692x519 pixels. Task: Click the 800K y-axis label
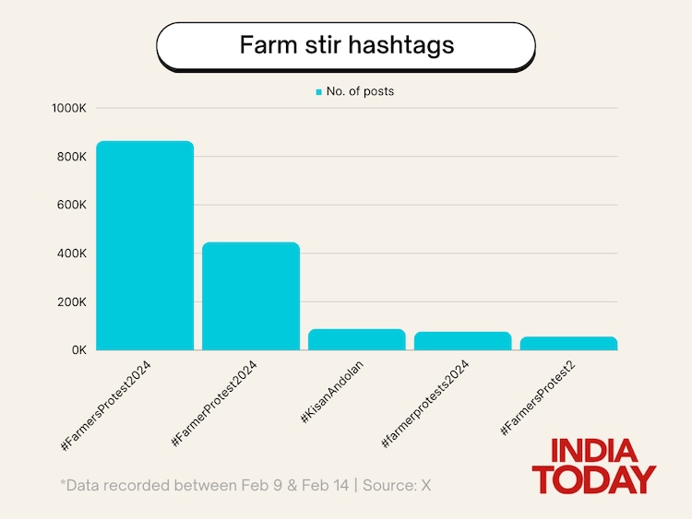click(71, 157)
